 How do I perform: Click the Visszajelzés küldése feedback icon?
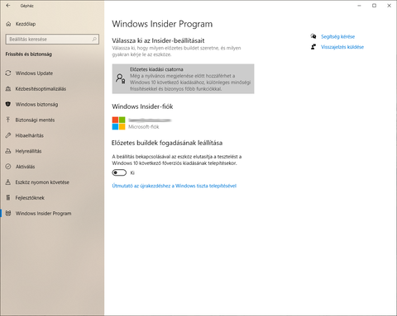313,47
